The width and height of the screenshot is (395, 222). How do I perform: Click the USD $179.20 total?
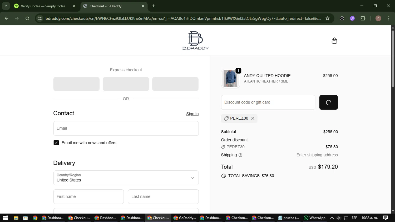(323, 167)
